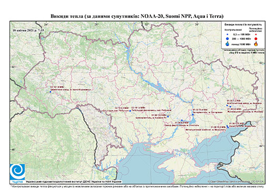Click the Yasynuvata coke plant marker
Image resolution: width=274 pixels, height=194 pixels.
point(230,106)
